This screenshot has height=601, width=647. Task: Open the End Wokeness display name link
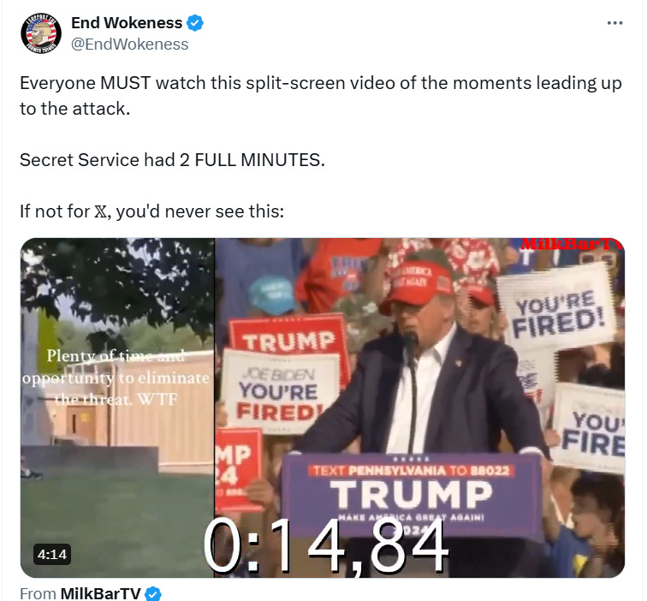(127, 23)
